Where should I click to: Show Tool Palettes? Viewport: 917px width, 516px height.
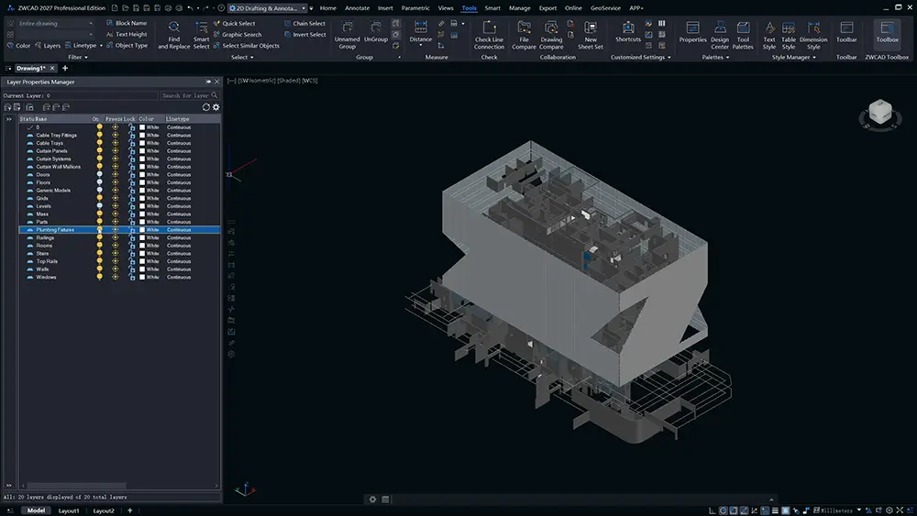(743, 35)
